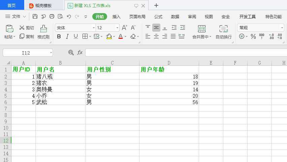
Task: Select column D header
Action: [x=169, y=63]
